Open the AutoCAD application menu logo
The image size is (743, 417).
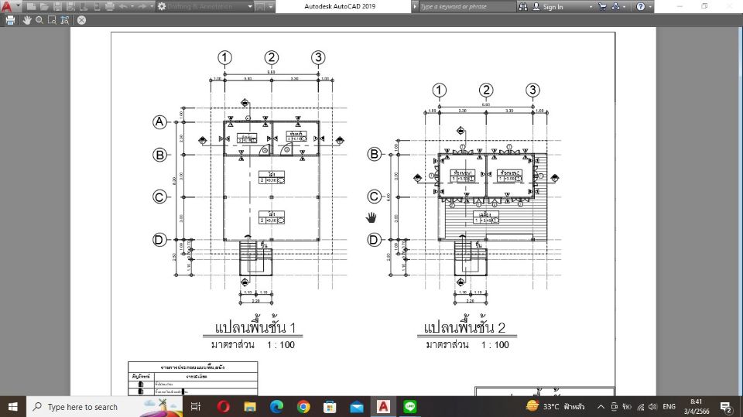7,6
